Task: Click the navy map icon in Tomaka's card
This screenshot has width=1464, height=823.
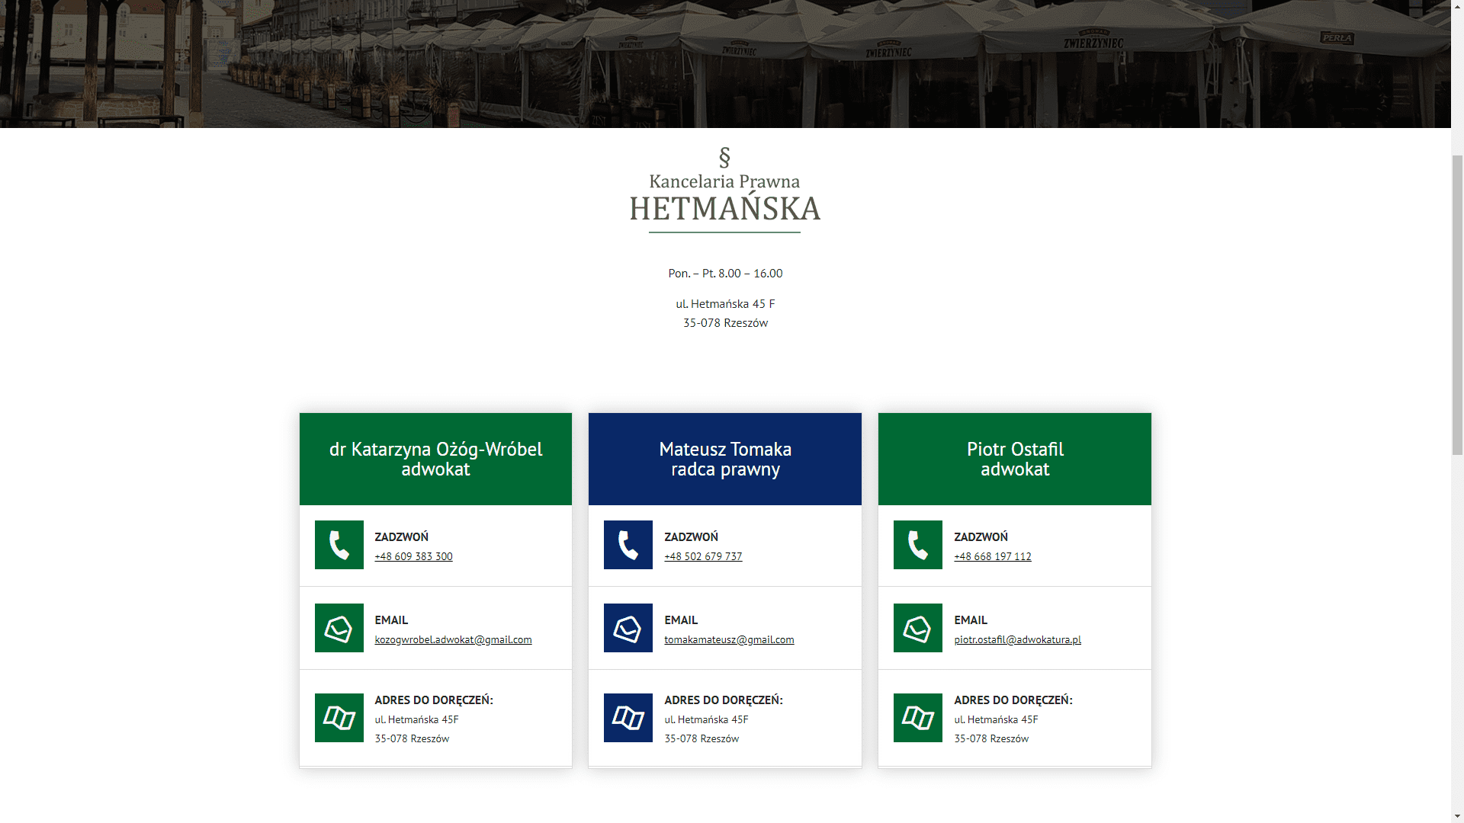Action: (x=628, y=718)
